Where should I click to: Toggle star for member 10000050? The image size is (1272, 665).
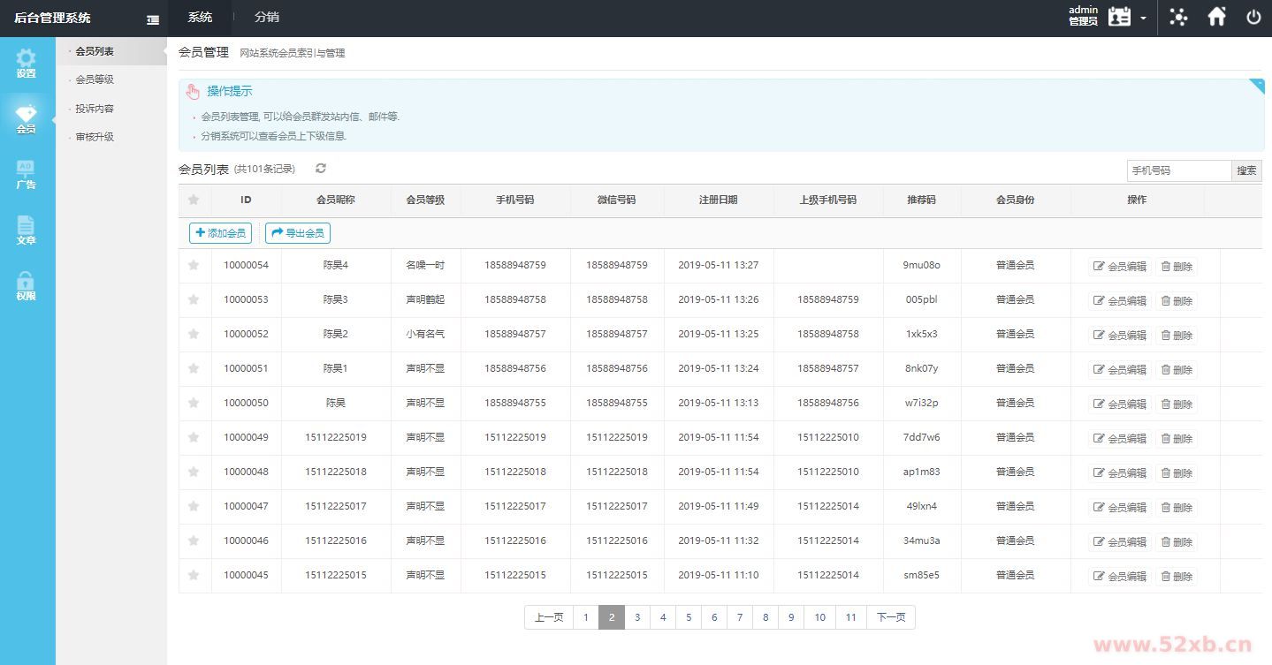pos(194,403)
